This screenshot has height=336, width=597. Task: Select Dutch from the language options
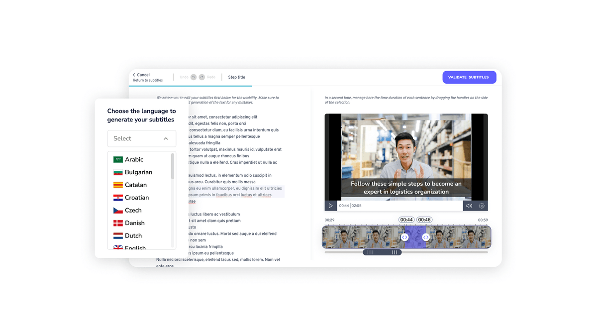pyautogui.click(x=133, y=236)
